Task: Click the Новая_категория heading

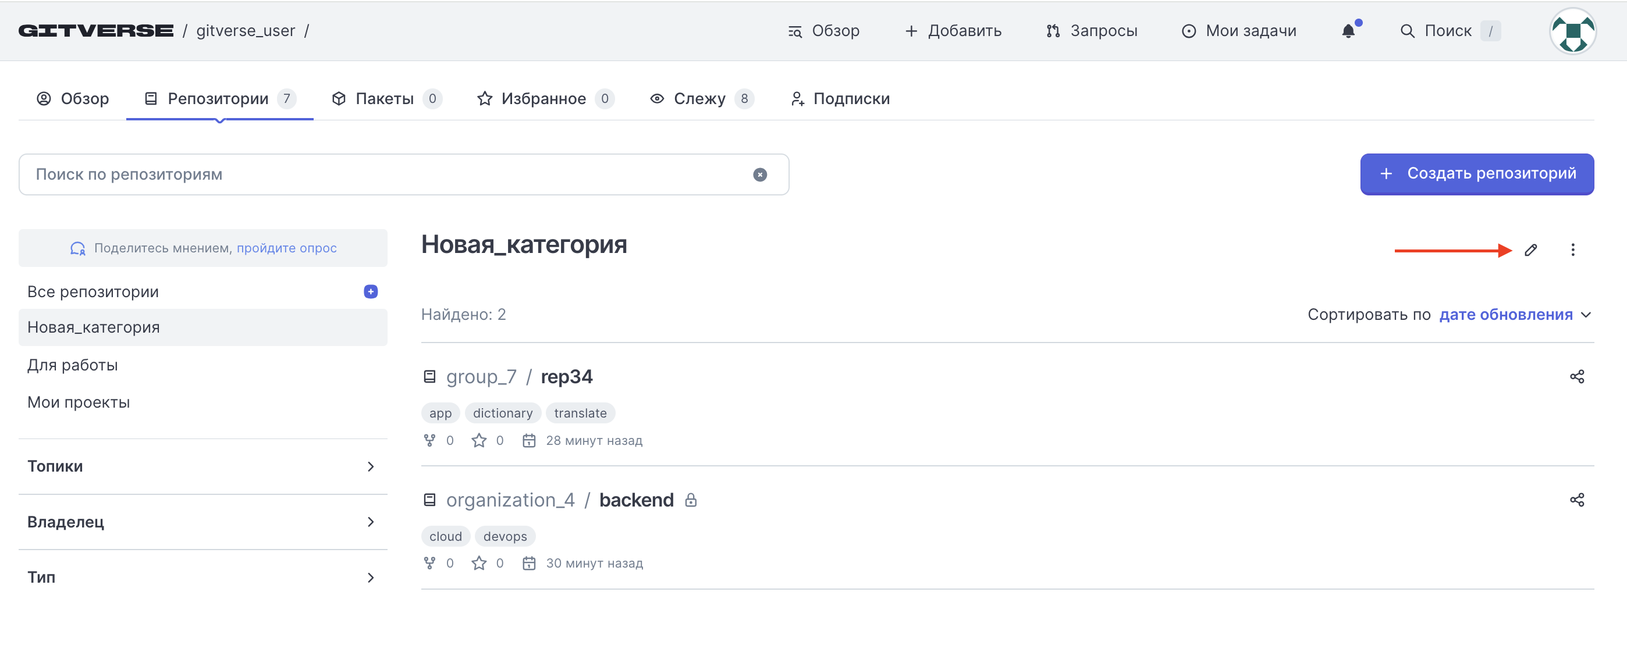Action: pyautogui.click(x=524, y=245)
